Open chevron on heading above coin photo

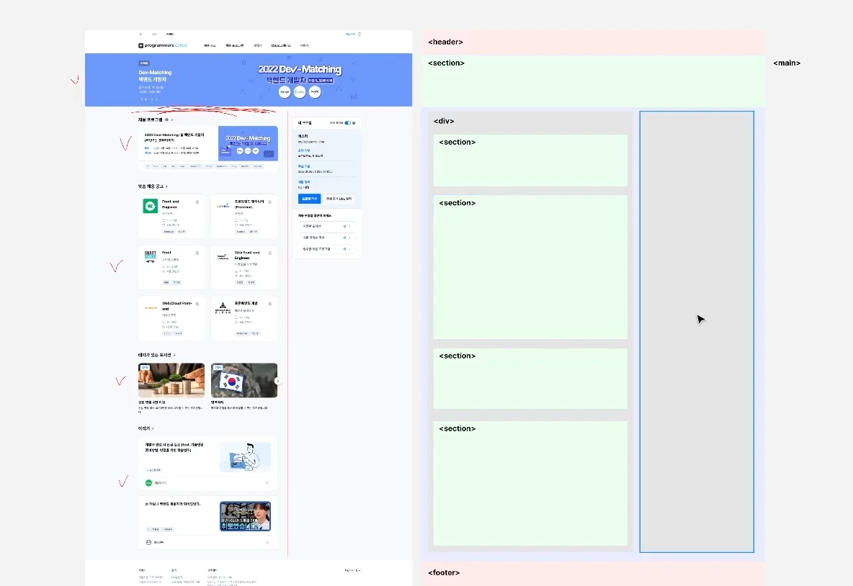174,355
